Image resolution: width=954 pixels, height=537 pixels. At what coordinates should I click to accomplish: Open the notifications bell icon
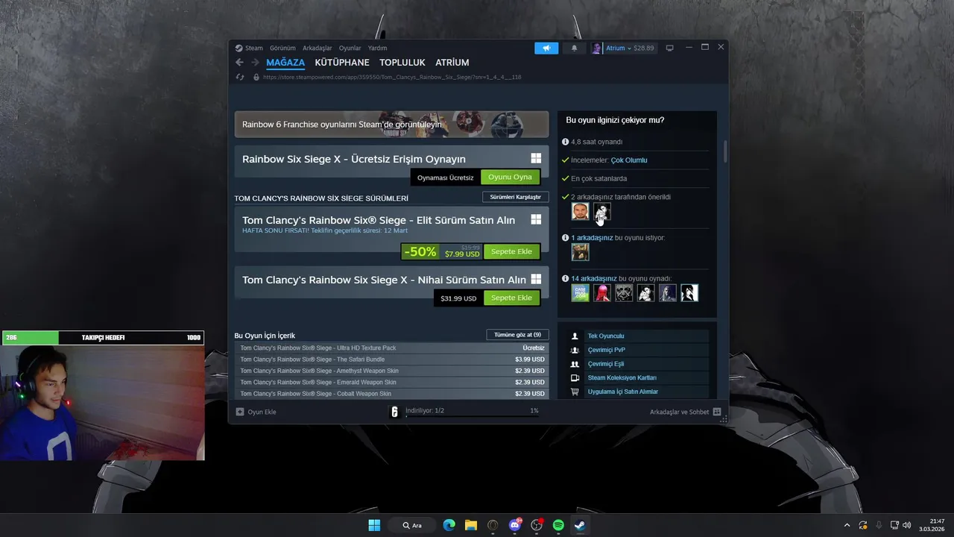(574, 48)
